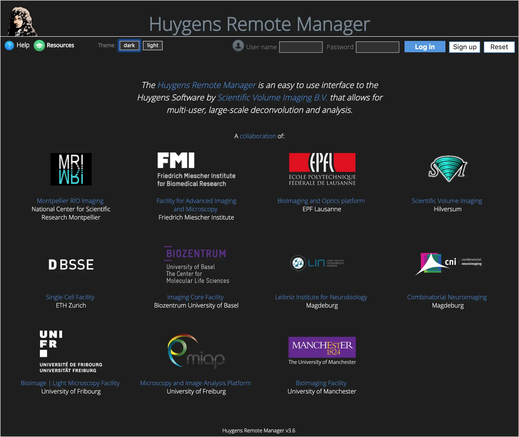Click the miap swirl logo
The height and width of the screenshot is (437, 519).
click(x=196, y=351)
